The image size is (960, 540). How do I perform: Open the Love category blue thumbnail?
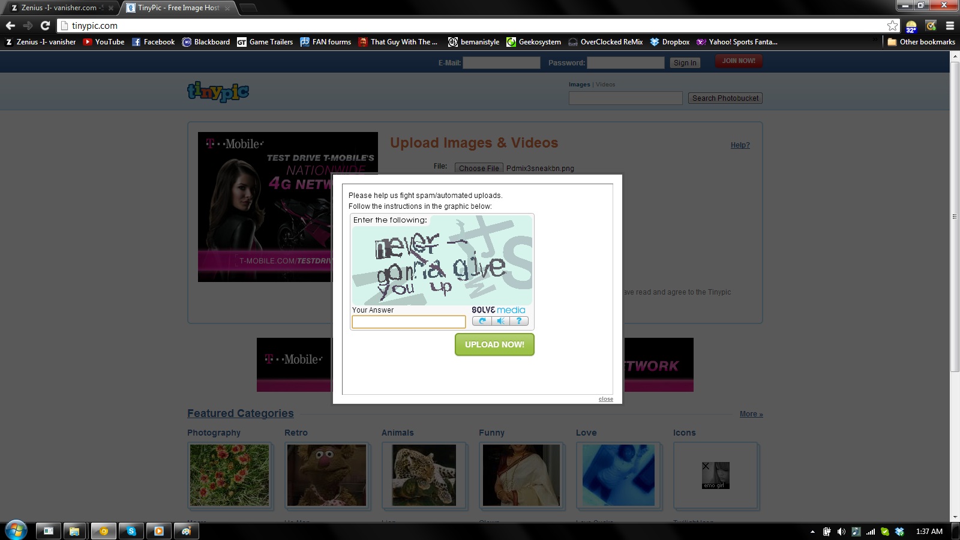point(619,475)
